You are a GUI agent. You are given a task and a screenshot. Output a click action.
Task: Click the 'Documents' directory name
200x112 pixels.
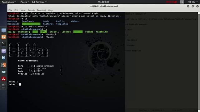(13, 24)
